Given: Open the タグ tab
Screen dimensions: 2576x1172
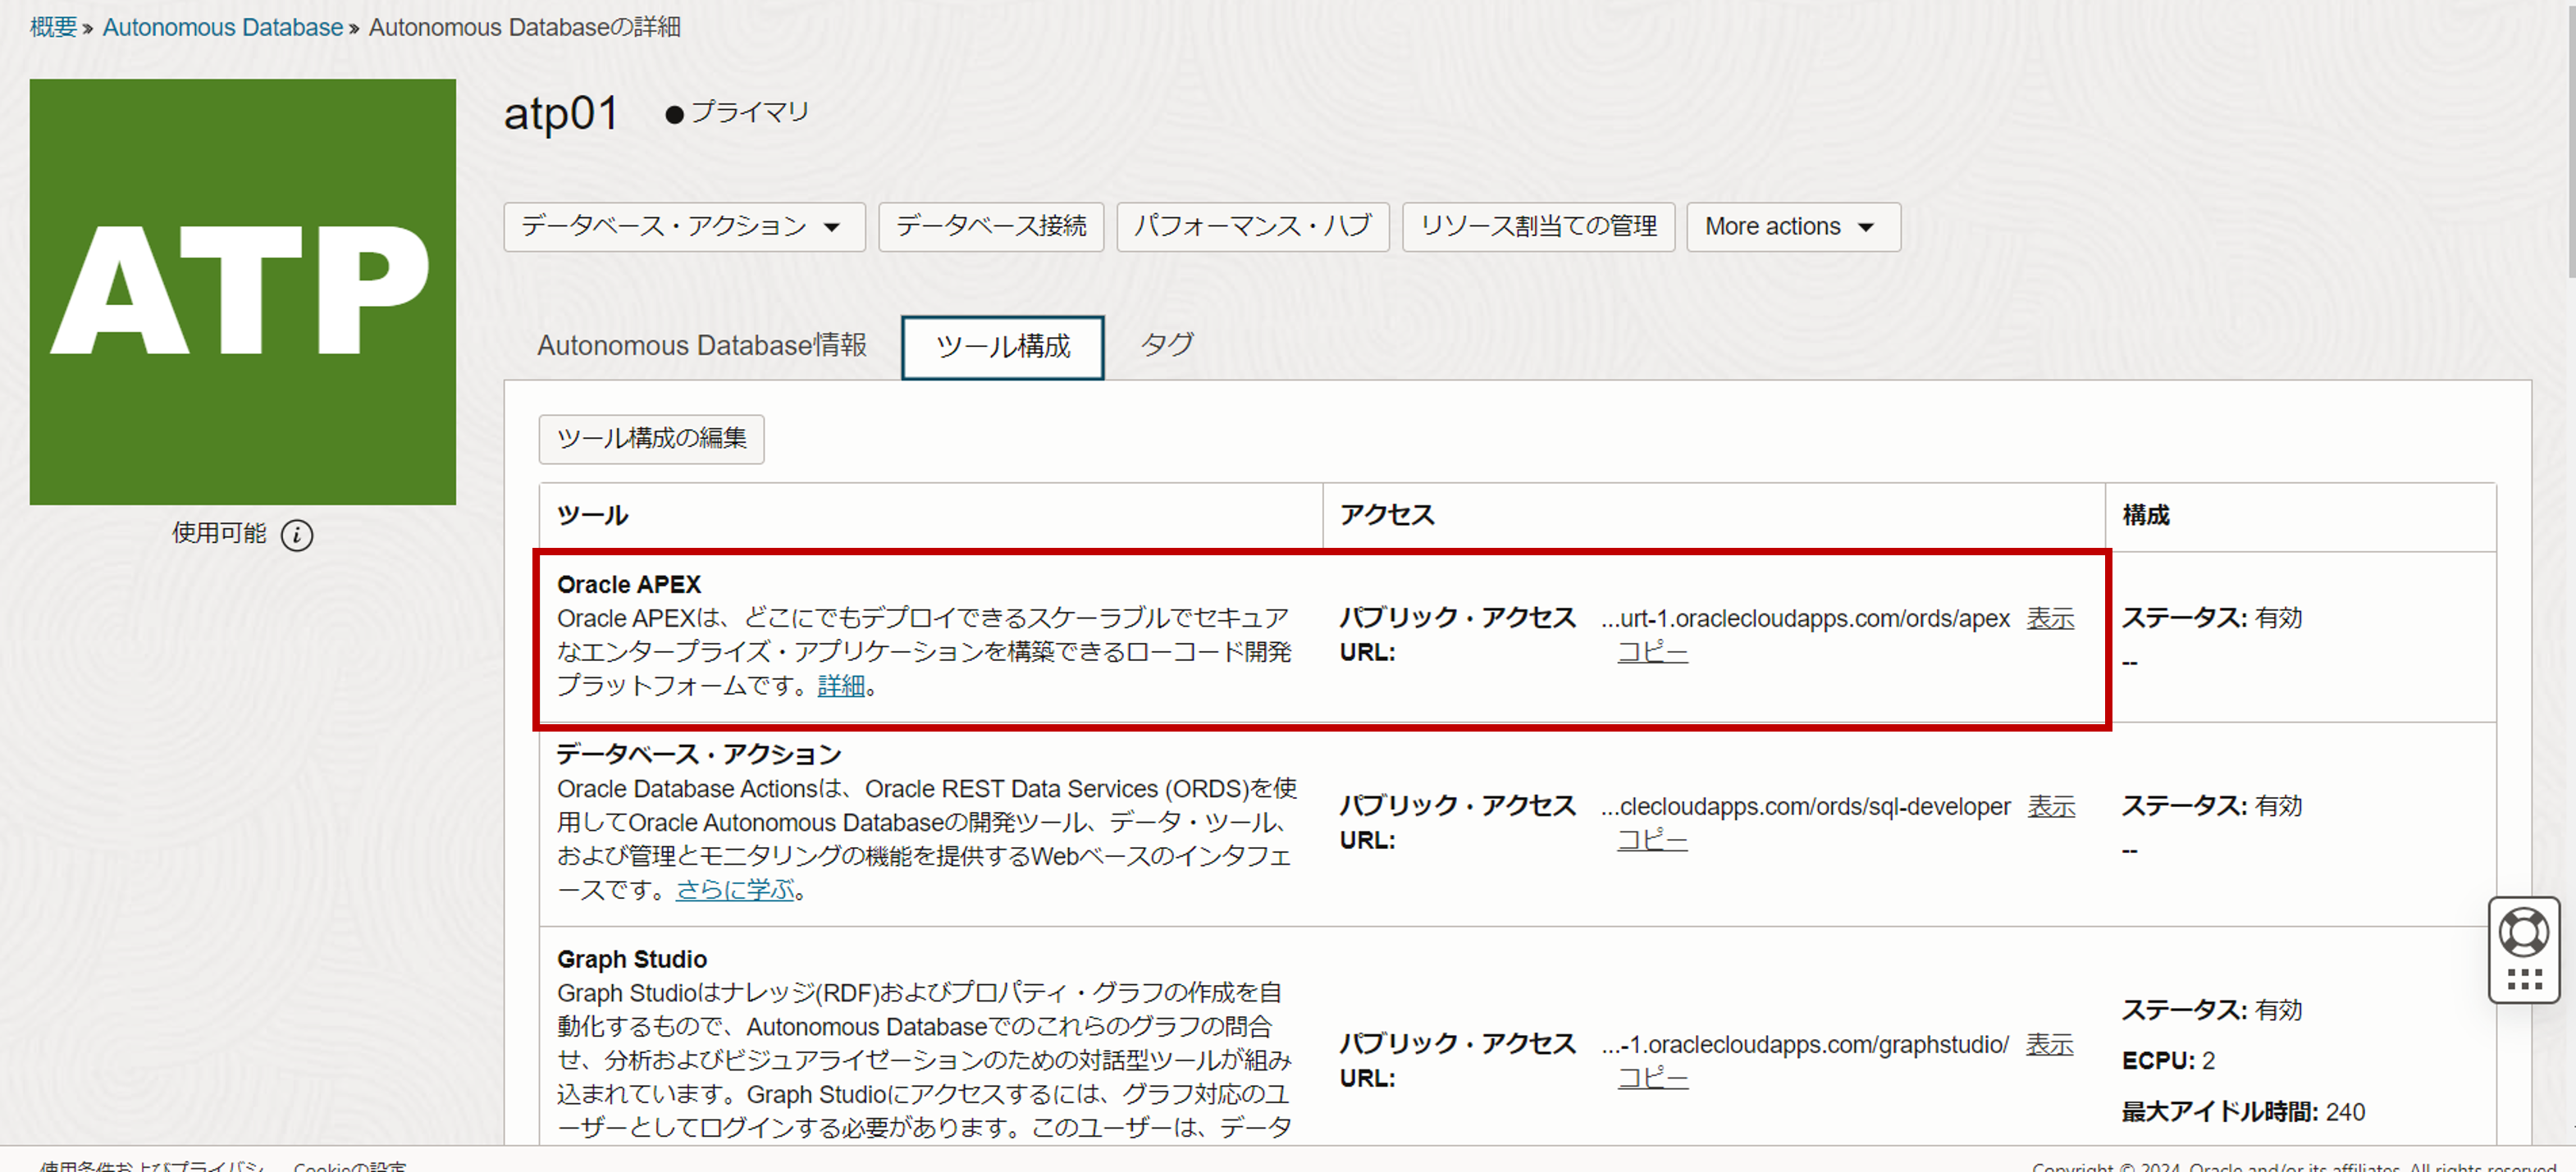Looking at the screenshot, I should point(1166,345).
